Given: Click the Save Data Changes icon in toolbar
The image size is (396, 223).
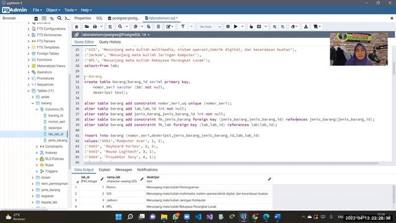Looking at the screenshot, I should coord(110,27).
